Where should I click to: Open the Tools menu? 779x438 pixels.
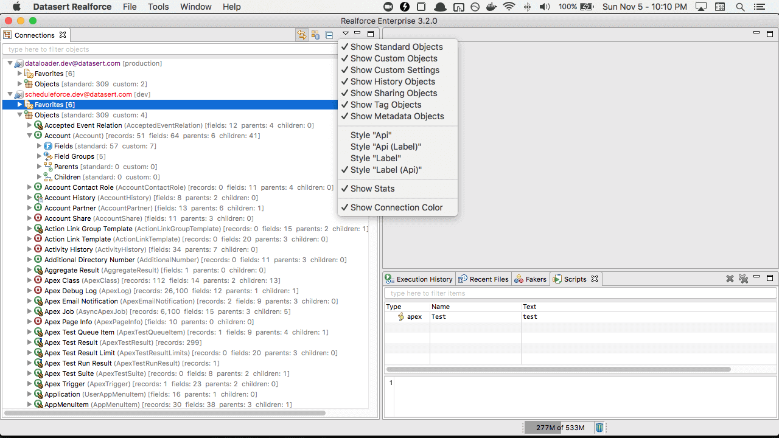pos(158,7)
